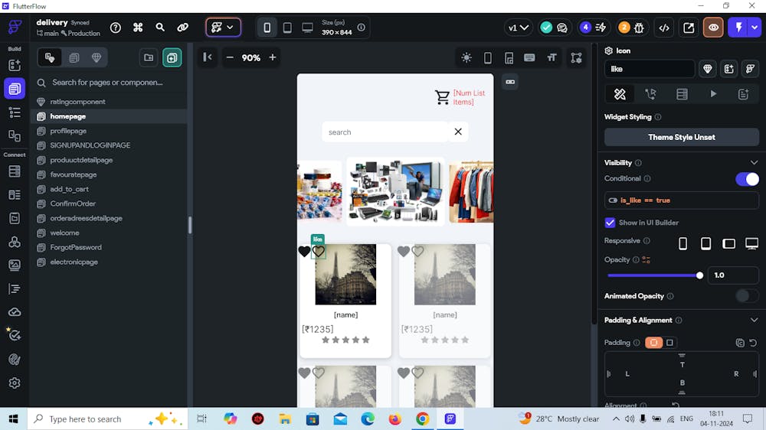Switch to the pages tree tab
This screenshot has height=430, width=766.
(x=49, y=57)
